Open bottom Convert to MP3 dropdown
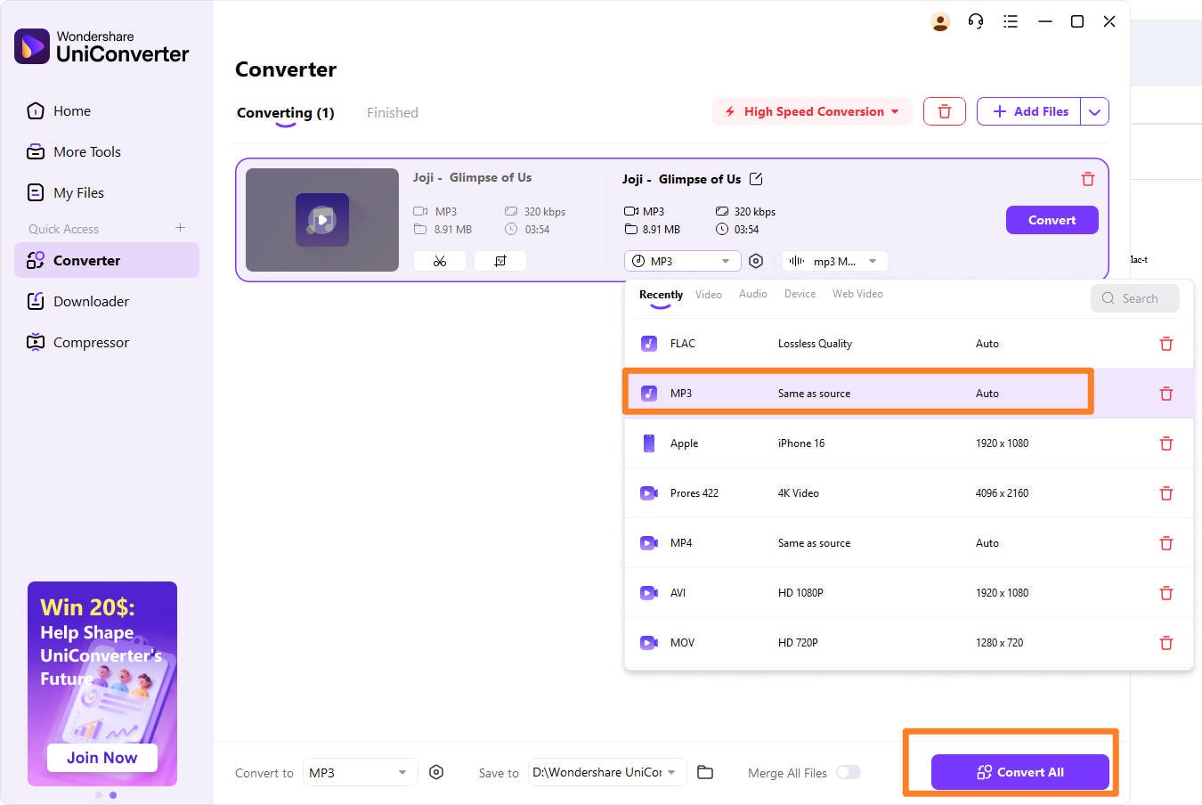The height and width of the screenshot is (805, 1202). (x=360, y=772)
